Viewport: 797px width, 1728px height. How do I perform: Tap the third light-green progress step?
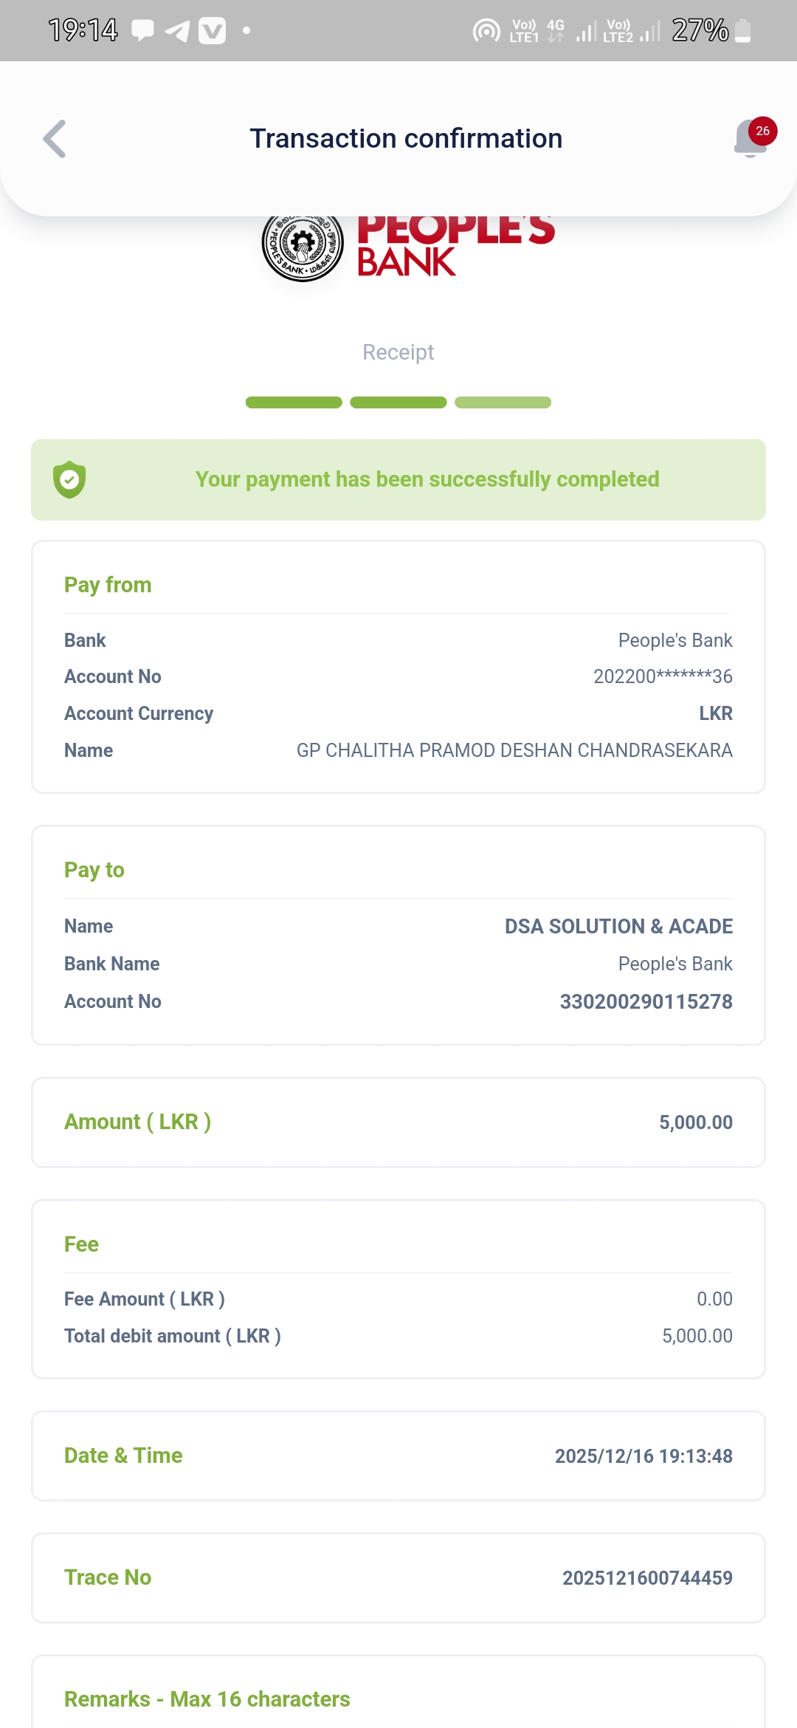coord(503,402)
